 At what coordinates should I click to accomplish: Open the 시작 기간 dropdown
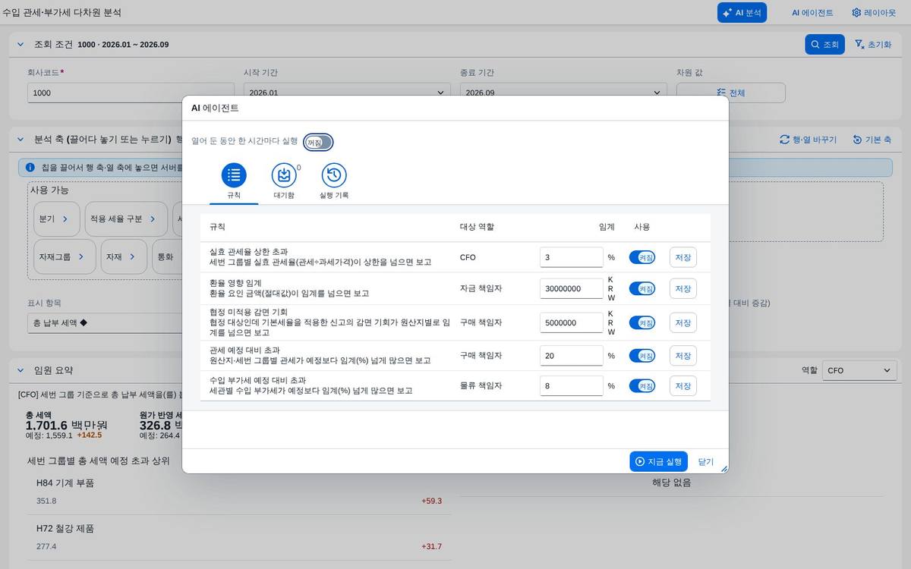[347, 93]
